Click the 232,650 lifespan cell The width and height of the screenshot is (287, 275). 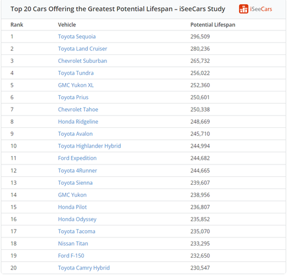click(x=200, y=256)
